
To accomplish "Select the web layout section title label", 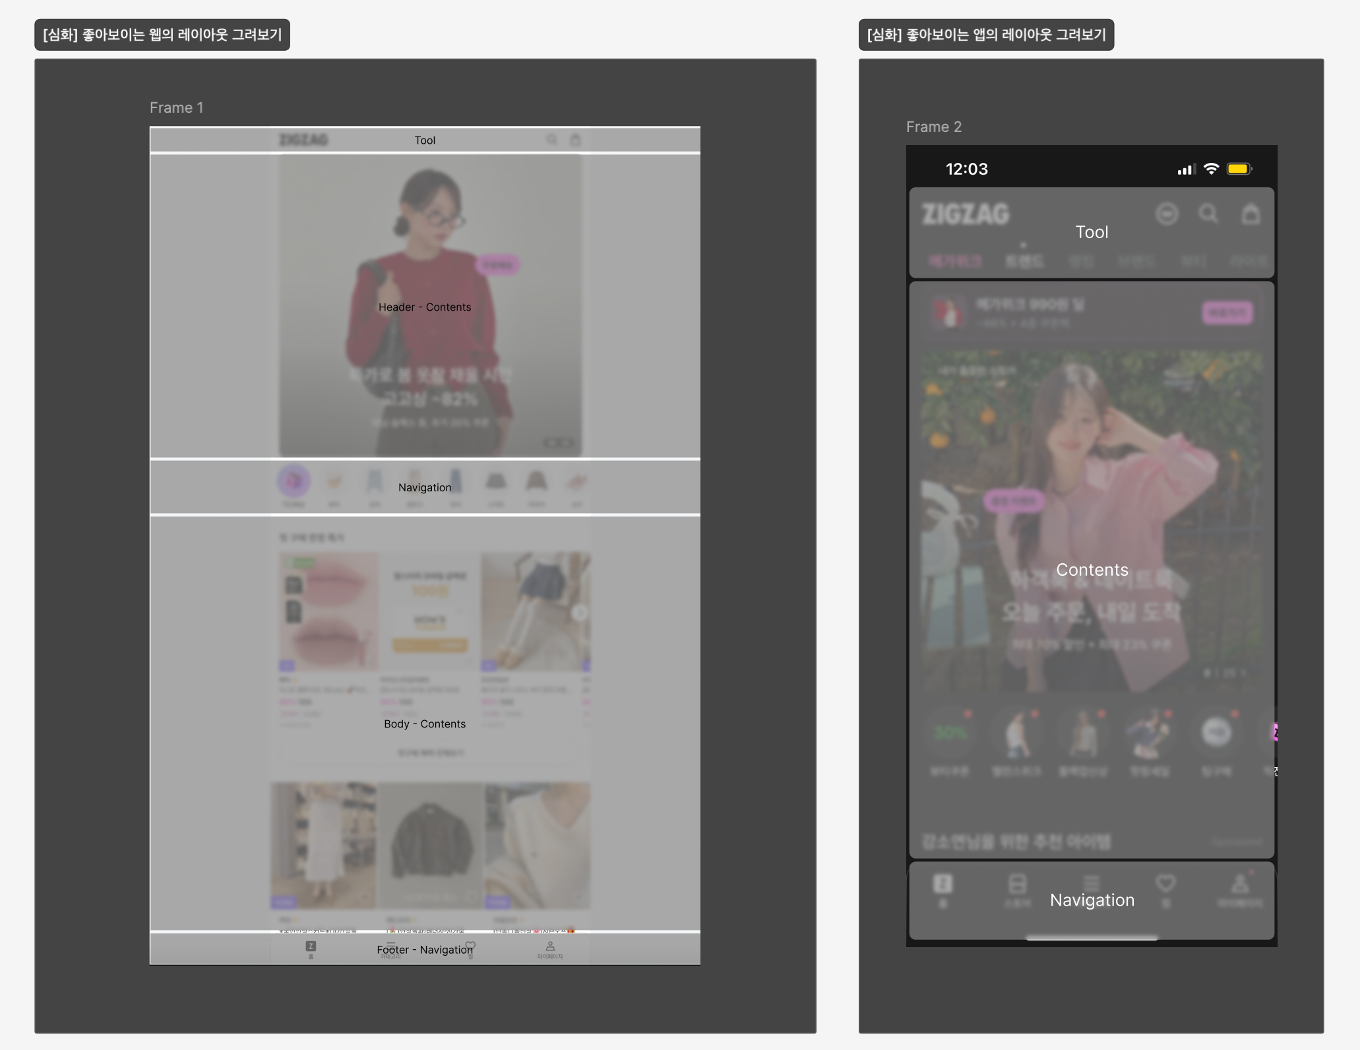I will pyautogui.click(x=162, y=35).
